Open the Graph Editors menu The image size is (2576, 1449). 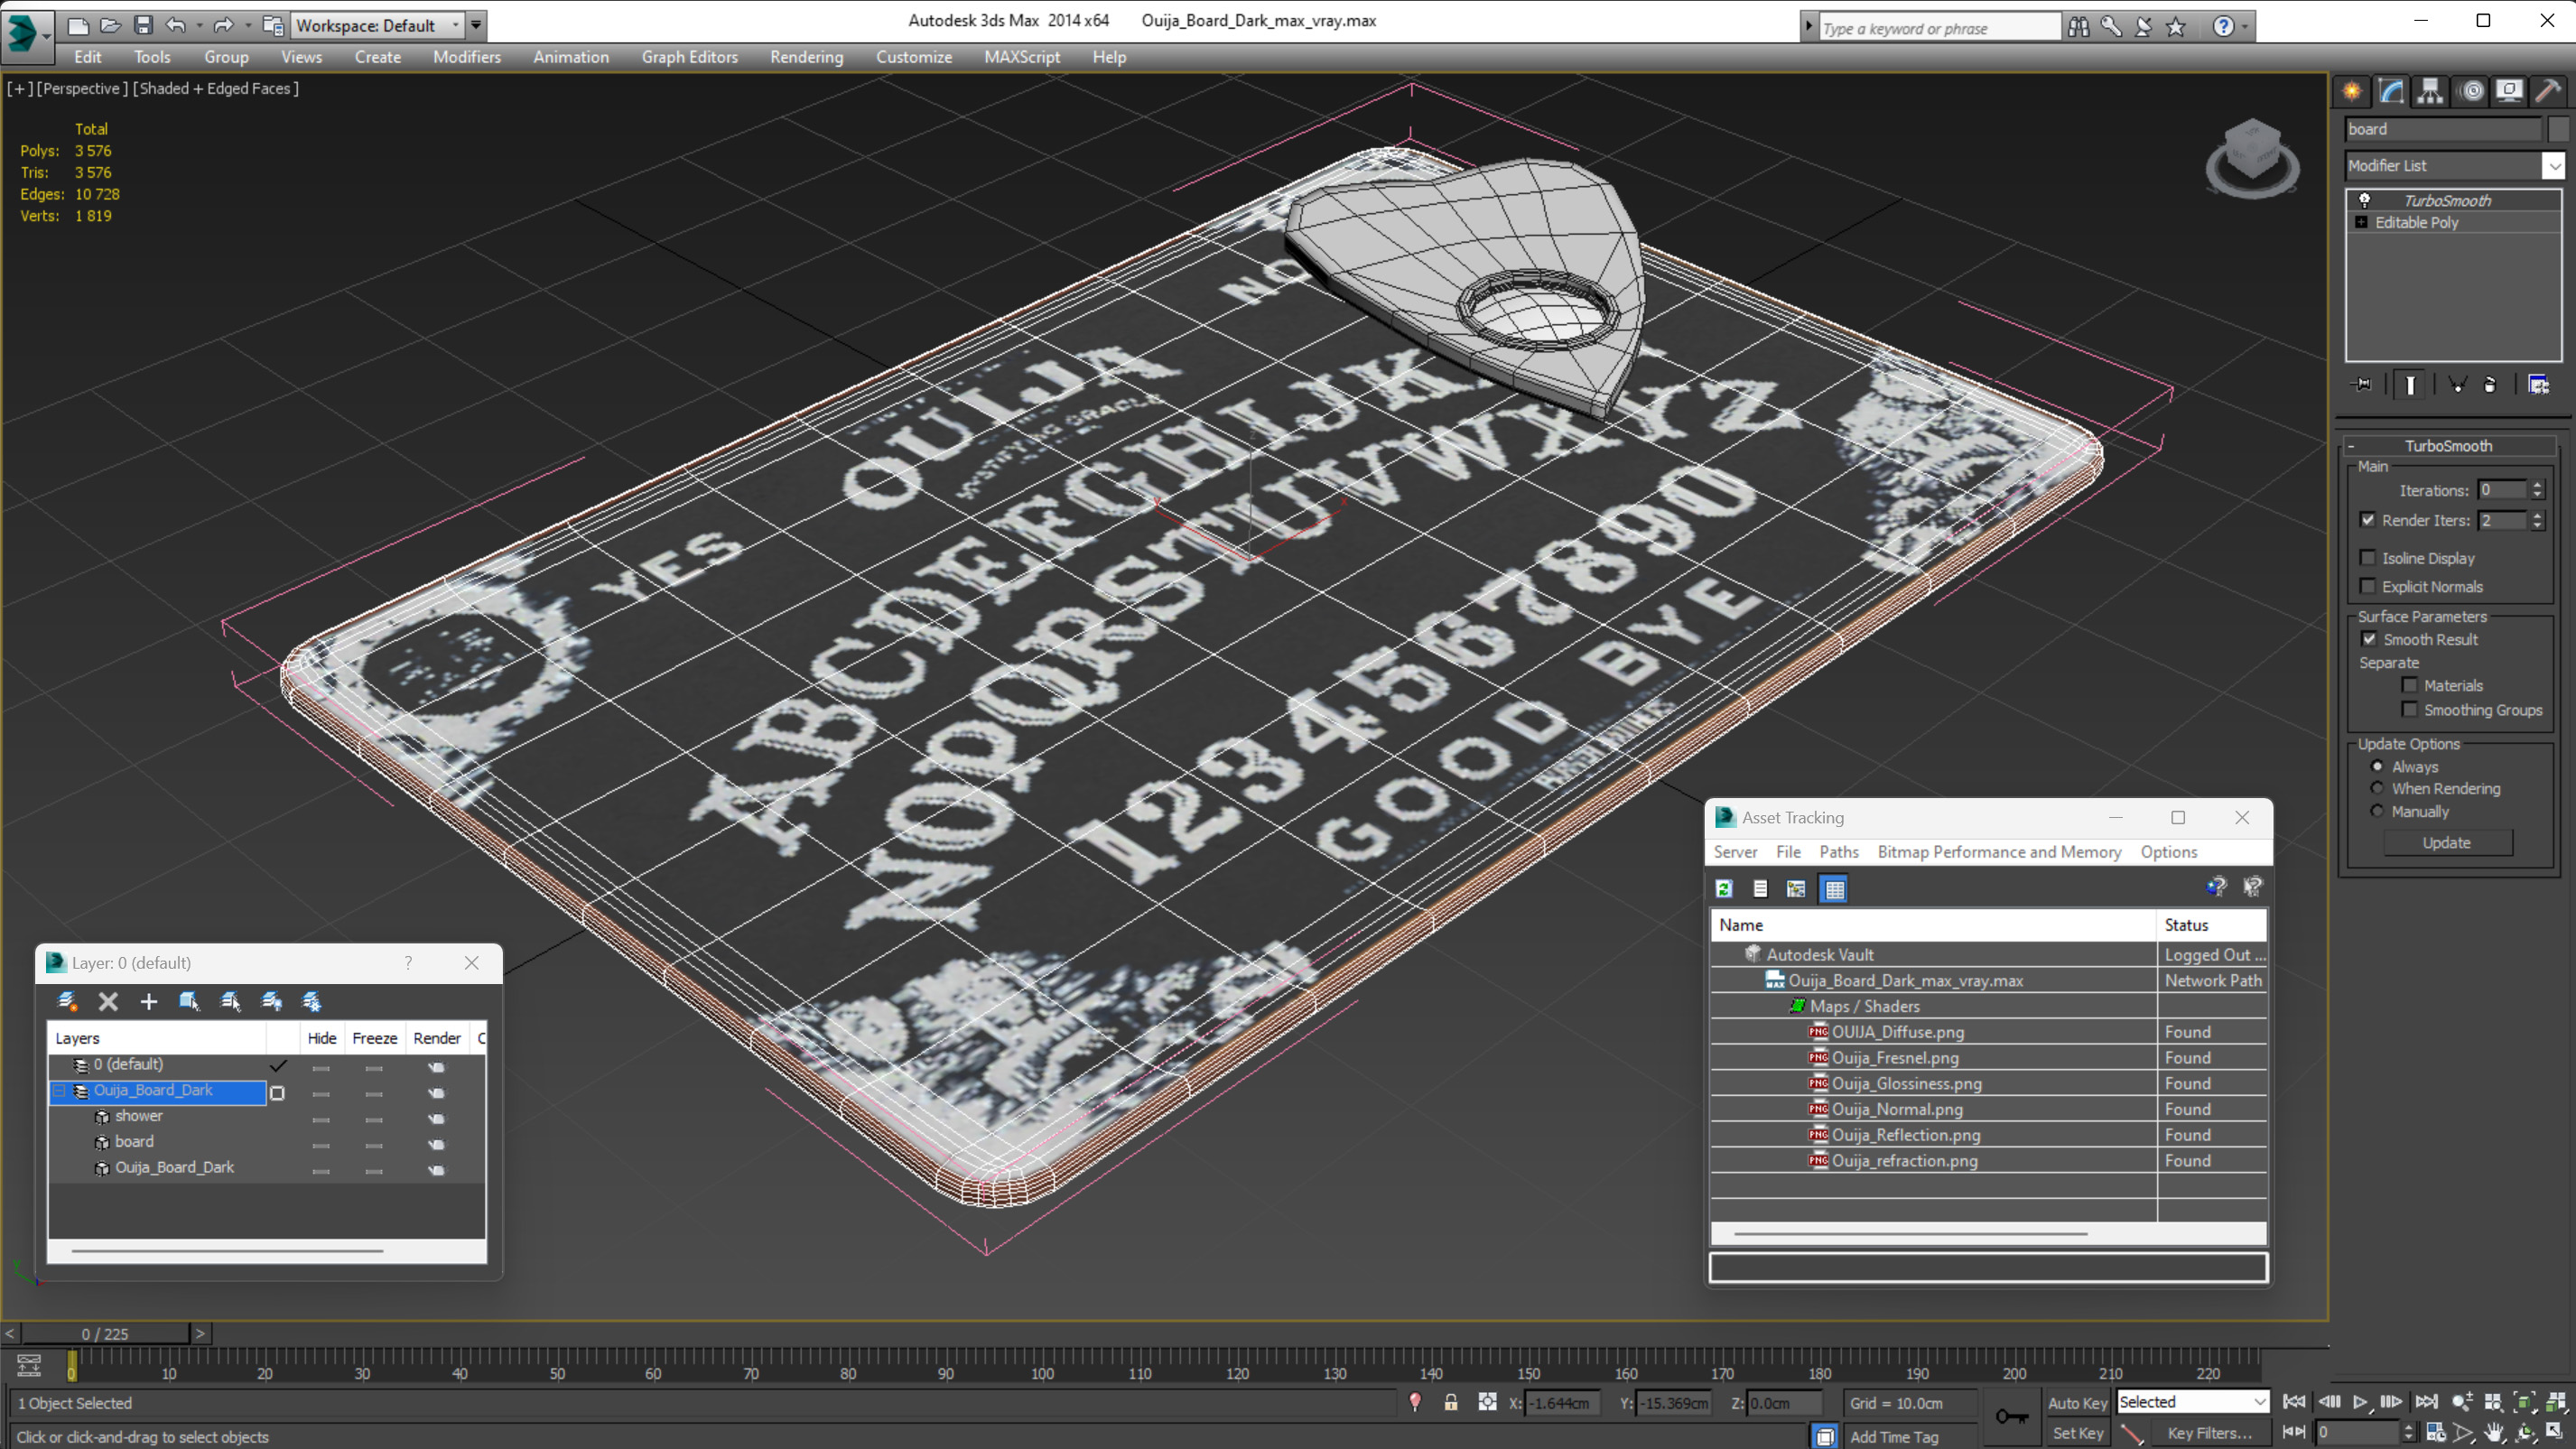(x=689, y=57)
